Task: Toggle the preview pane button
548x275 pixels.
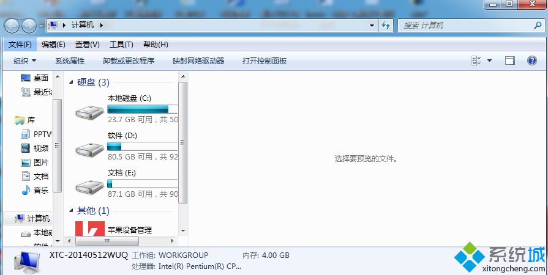Action: pos(510,61)
